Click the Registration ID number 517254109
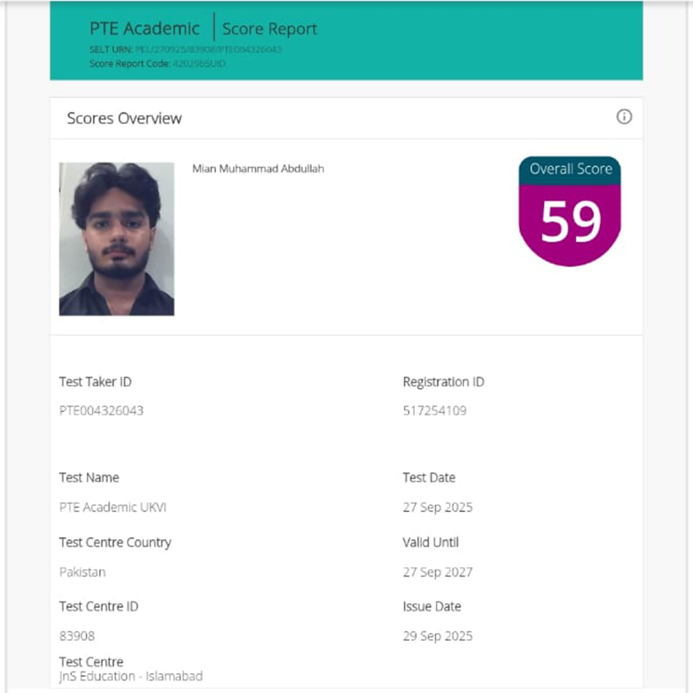The height and width of the screenshot is (693, 693). 435,411
